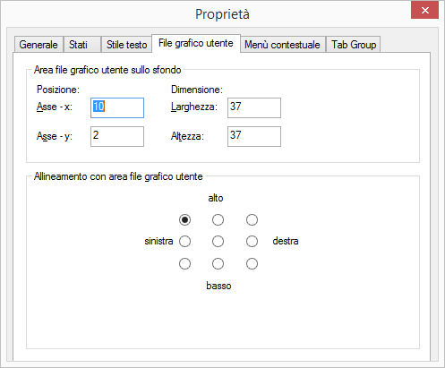Switch to the Tab Group tab

point(354,45)
